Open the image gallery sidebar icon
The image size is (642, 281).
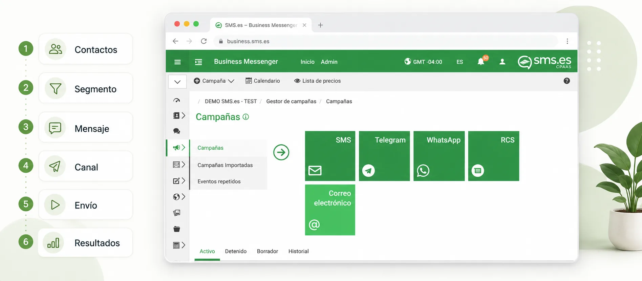[x=176, y=213]
